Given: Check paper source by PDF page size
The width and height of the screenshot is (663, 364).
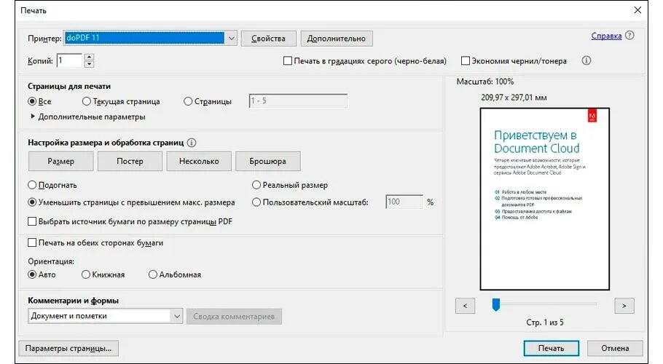Looking at the screenshot, I should point(32,221).
